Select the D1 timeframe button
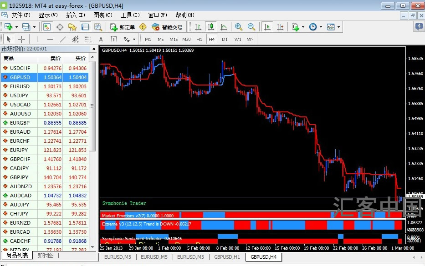The width and height of the screenshot is (425, 266). [225, 39]
